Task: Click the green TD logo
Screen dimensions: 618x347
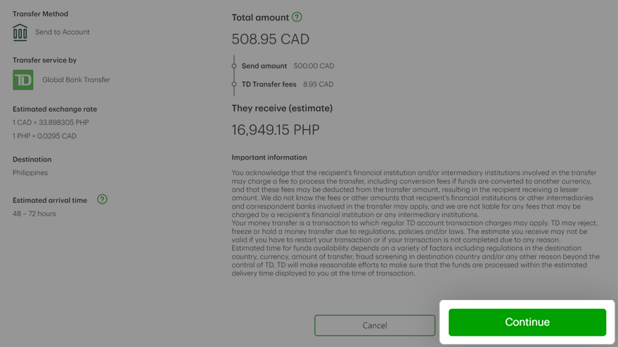Action: (x=23, y=80)
